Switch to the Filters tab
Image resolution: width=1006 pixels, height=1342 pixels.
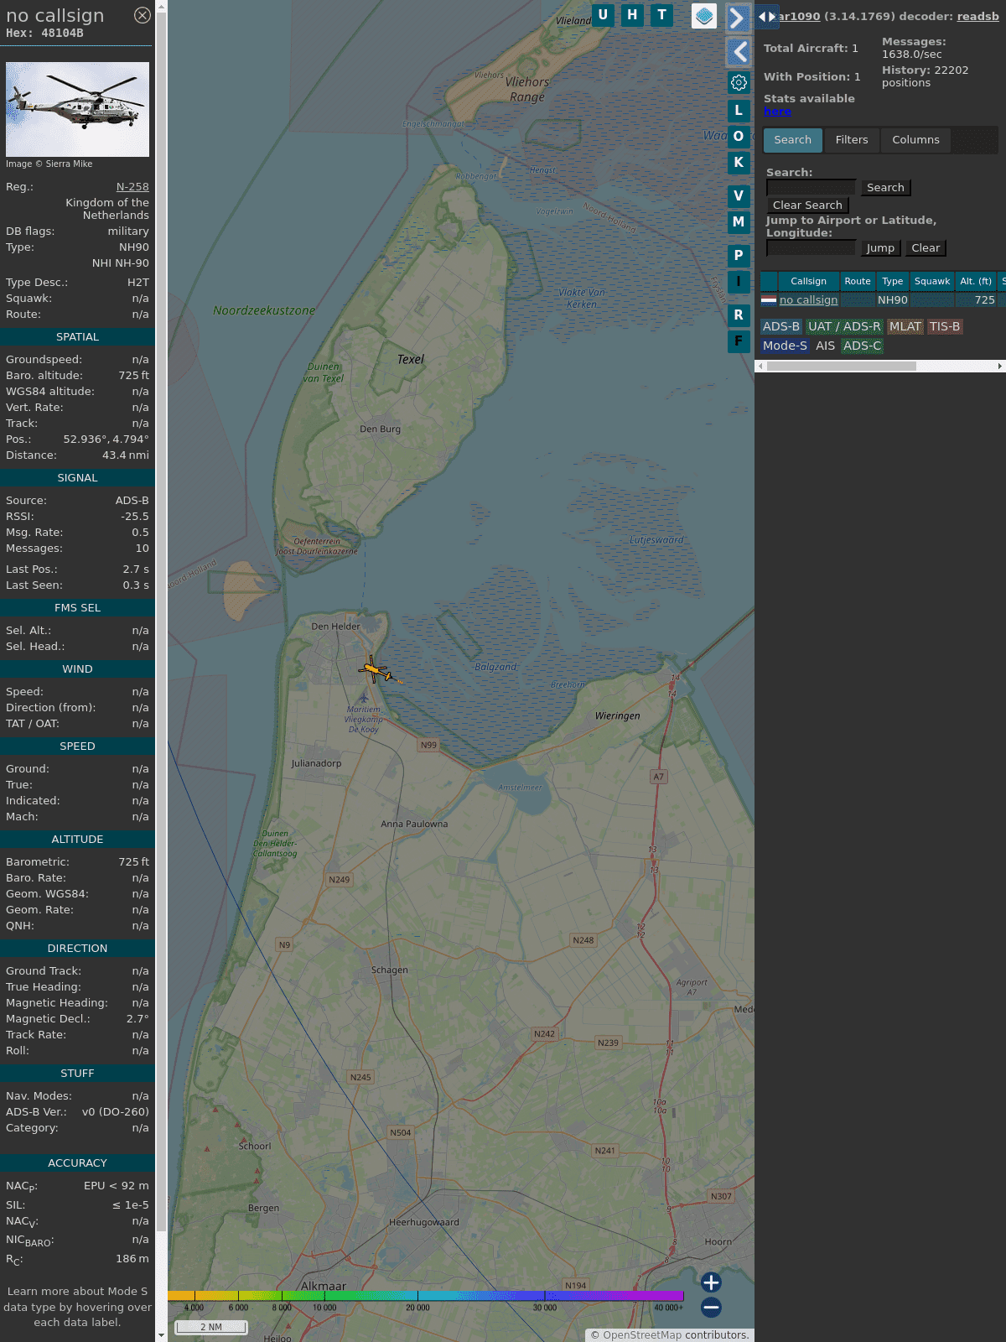[x=852, y=140]
